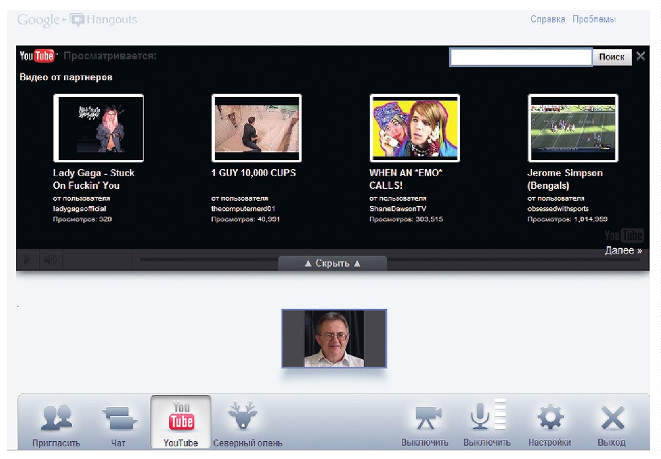Click the Северный олень reindeer icon
This screenshot has width=661, height=459.
tap(243, 417)
